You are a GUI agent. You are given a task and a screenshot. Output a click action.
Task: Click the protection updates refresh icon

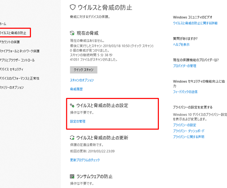[72, 138]
